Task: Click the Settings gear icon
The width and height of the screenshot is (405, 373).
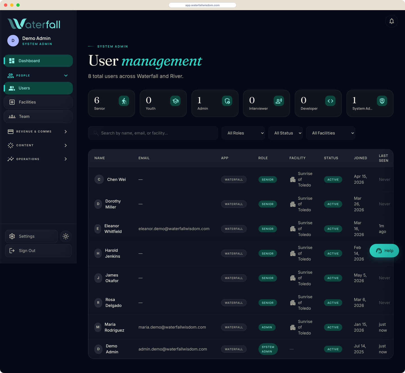Action: point(12,236)
